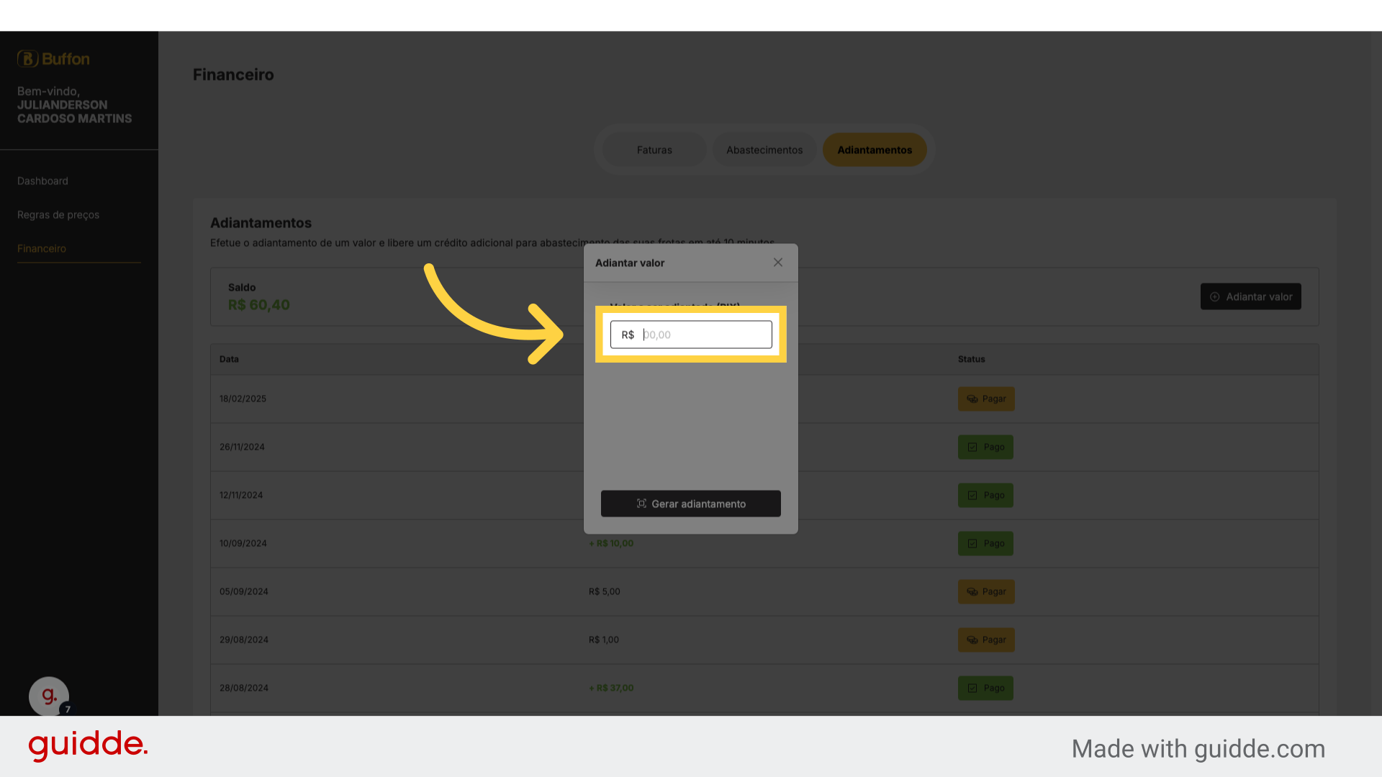Click the Pago badge for 12/11/2024

point(985,496)
